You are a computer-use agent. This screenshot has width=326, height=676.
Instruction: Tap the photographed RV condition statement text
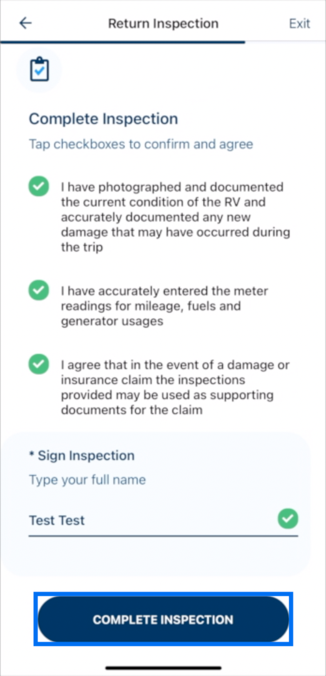[x=175, y=217]
